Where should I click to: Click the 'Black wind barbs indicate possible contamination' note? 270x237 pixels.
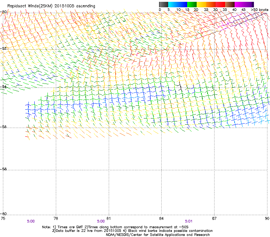click(x=170, y=231)
